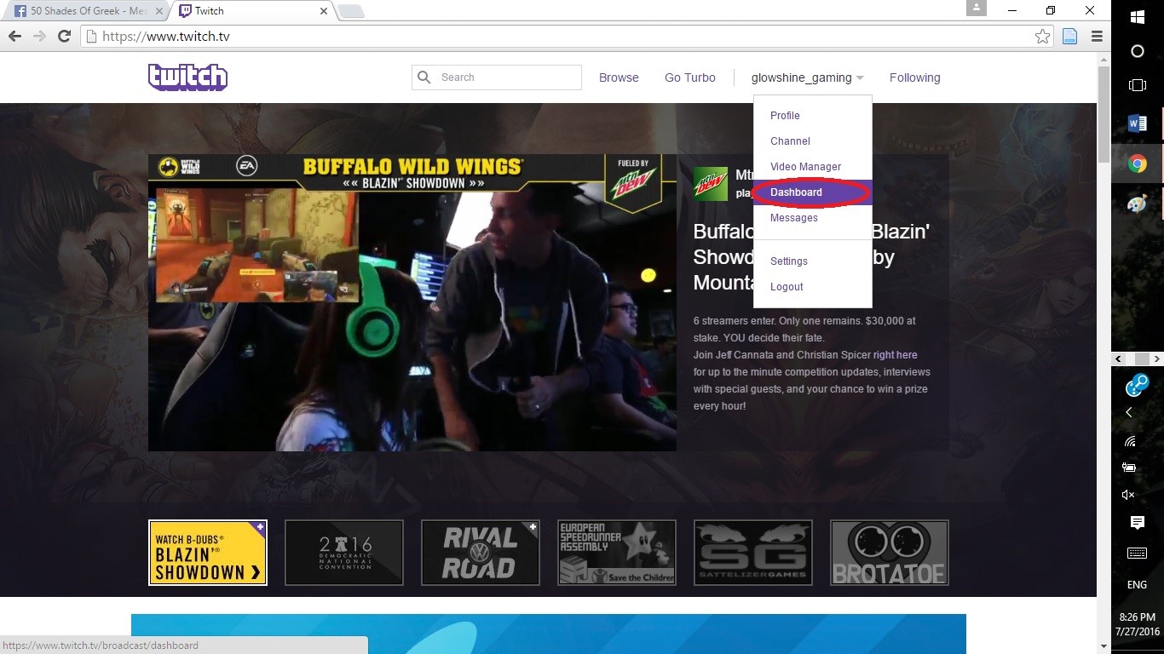
Task: Choose Dashboard in the account menu
Action: pyautogui.click(x=813, y=192)
